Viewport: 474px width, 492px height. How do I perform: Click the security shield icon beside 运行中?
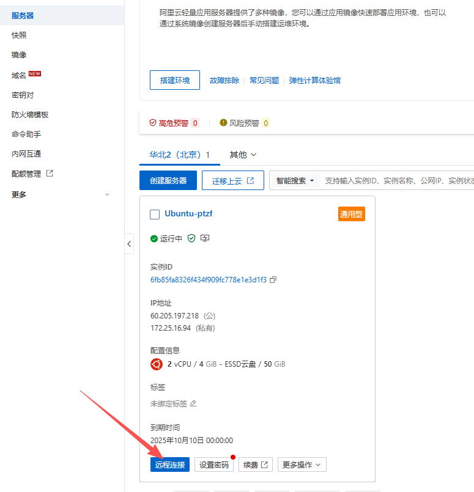coord(191,238)
